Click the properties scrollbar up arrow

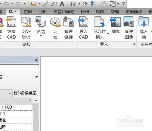point(36,100)
